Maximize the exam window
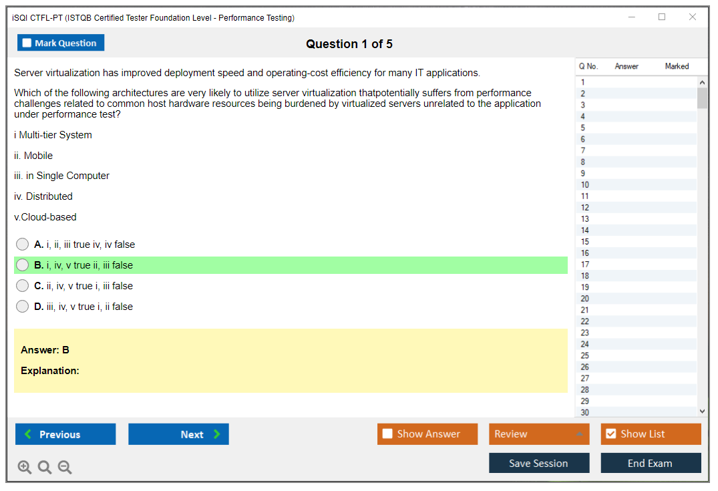Viewport: 718px width, 491px height. tap(662, 17)
